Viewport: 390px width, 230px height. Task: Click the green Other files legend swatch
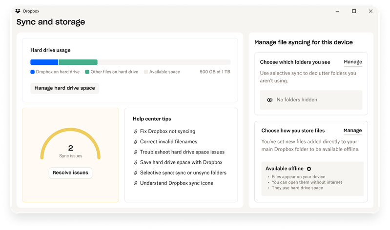click(x=87, y=72)
